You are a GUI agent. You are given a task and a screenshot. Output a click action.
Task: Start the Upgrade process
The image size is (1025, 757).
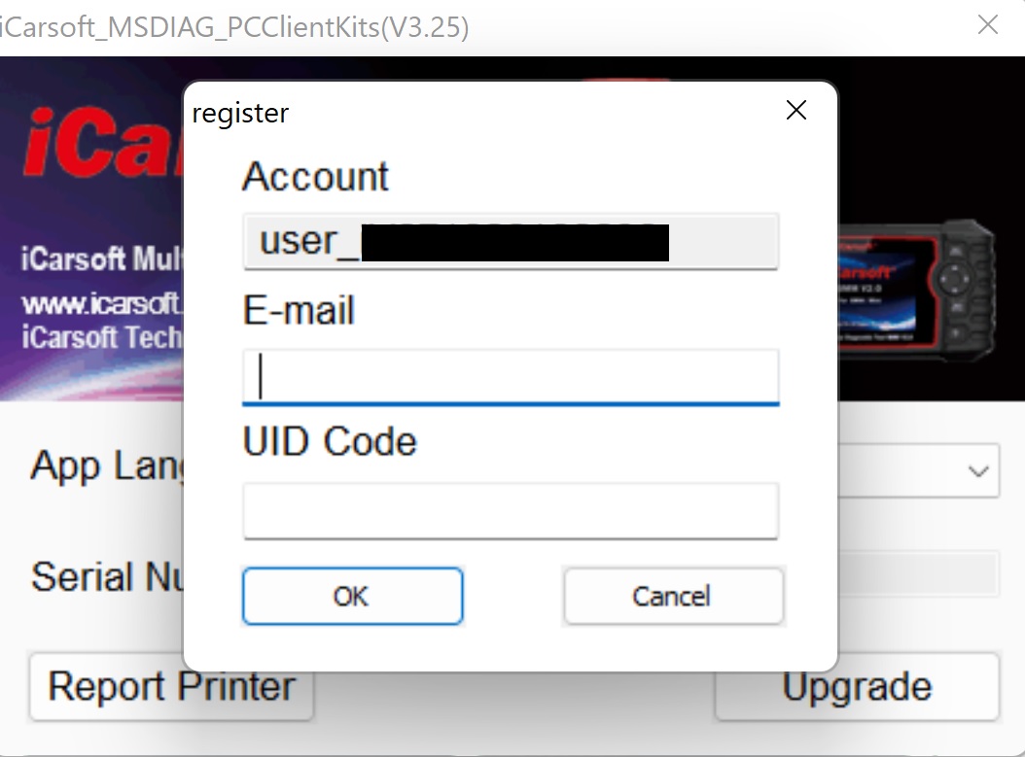857,686
